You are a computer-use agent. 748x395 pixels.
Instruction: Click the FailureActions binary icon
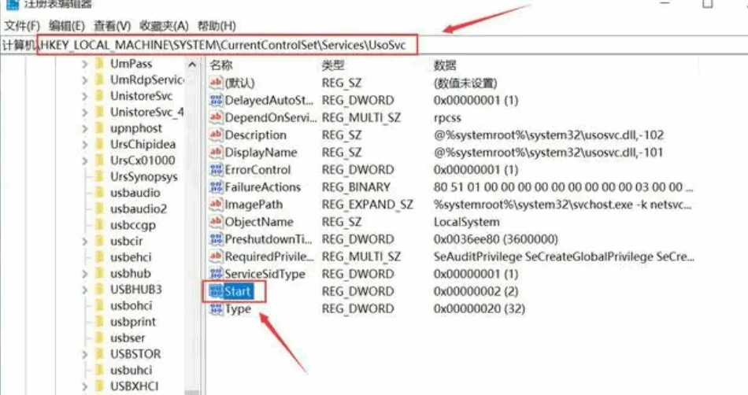pos(216,186)
